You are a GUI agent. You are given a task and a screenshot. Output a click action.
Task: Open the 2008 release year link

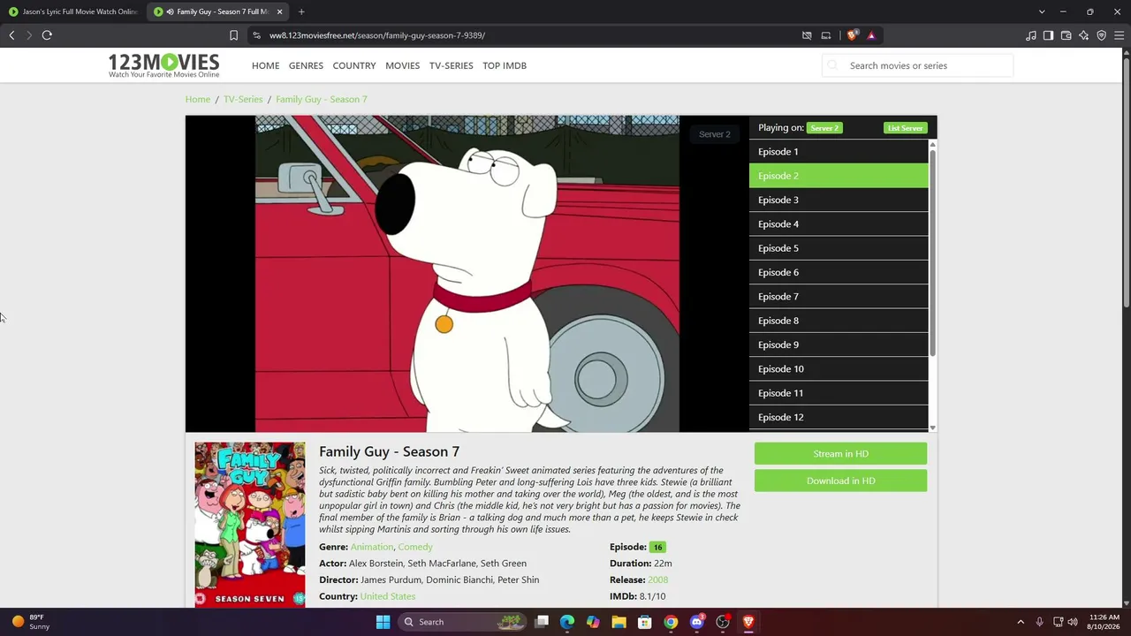coord(657,579)
